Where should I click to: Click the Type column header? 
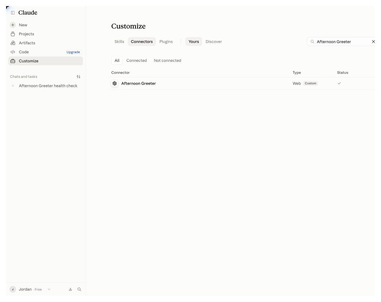coord(297,73)
